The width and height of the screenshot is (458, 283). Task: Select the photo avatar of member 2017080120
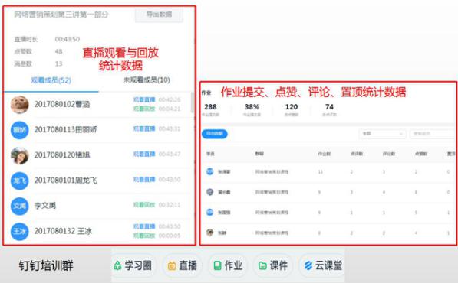tap(20, 155)
